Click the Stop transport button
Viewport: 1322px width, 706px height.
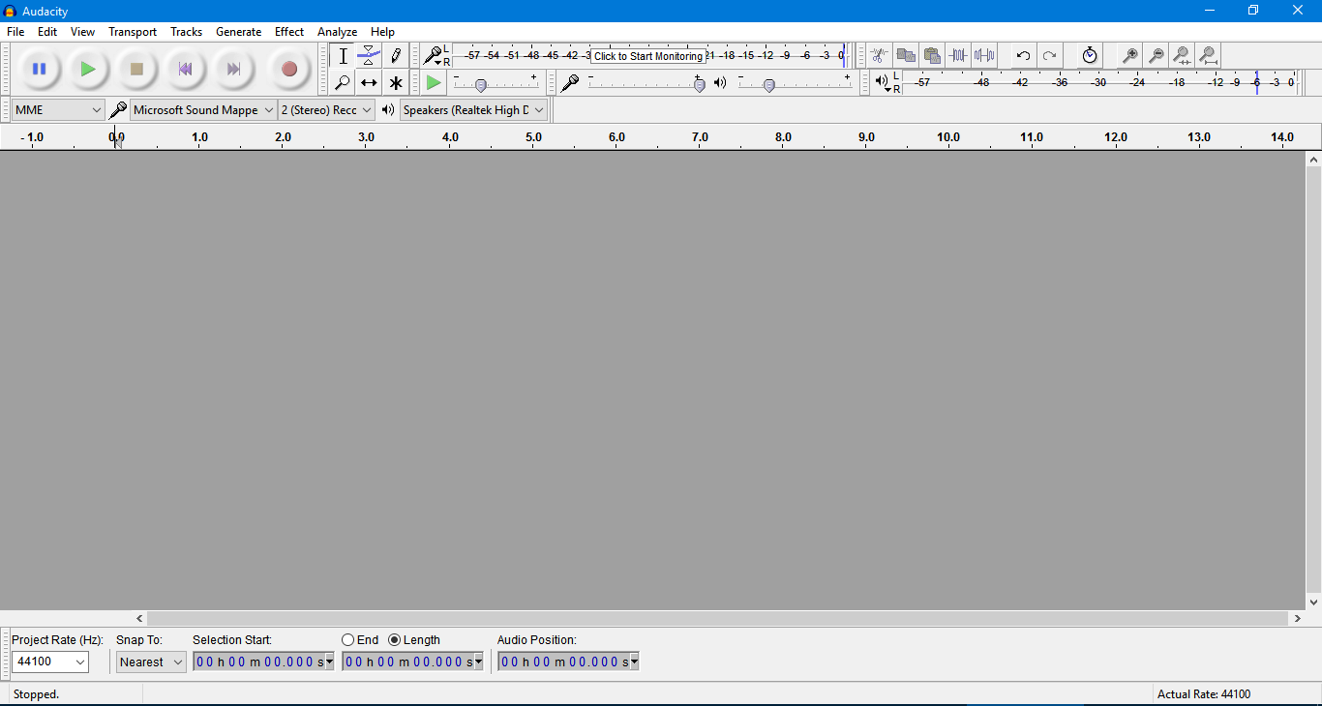136,69
